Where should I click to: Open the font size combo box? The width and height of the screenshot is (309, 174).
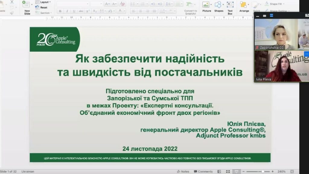(96, 4)
